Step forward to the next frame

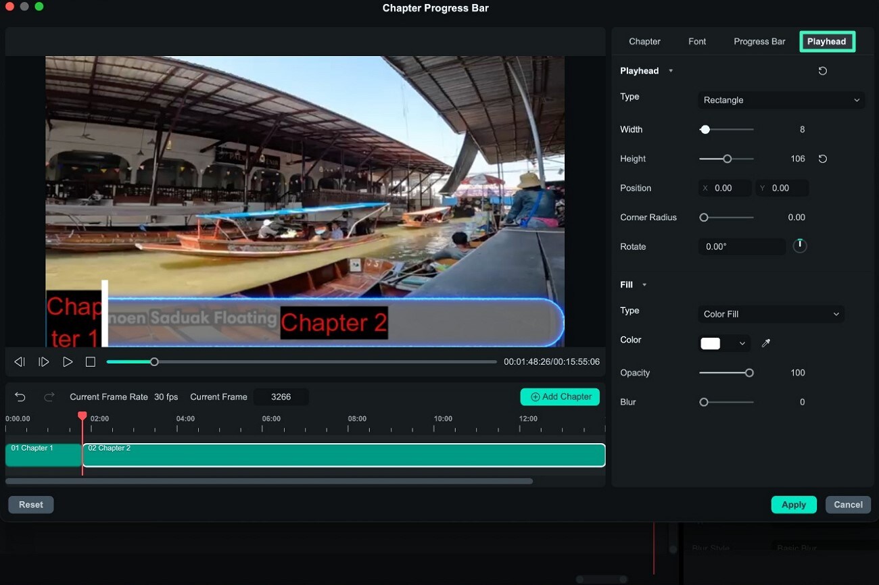point(44,362)
